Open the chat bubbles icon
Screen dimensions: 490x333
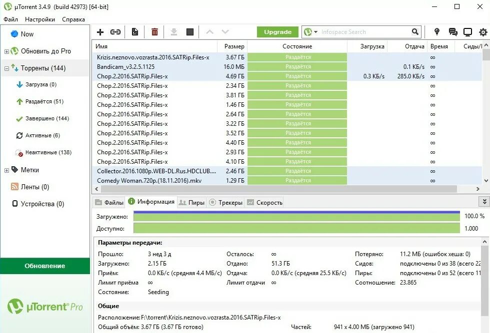[x=453, y=32]
